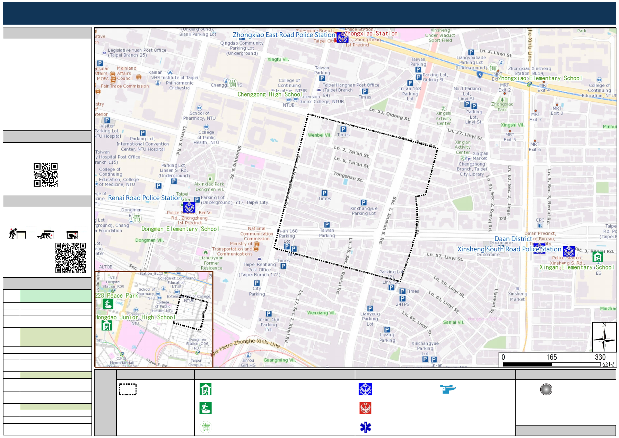Click the City Parking P icon
Image resolution: width=619 pixels, height=438 pixels.
[x=257, y=283]
